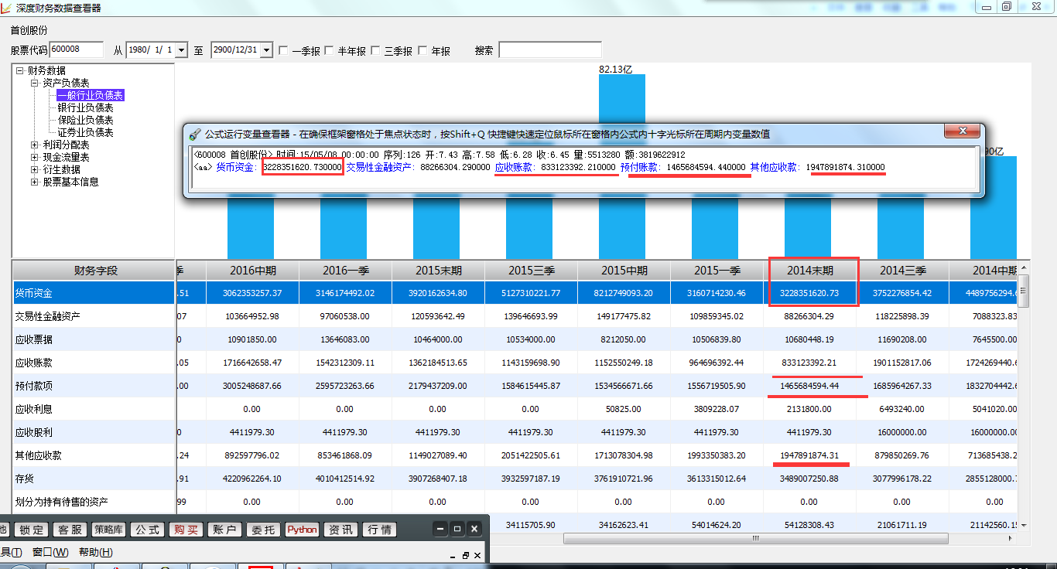Select the 存货 row label
Viewport: 1057px width, 569px height.
coord(94,479)
